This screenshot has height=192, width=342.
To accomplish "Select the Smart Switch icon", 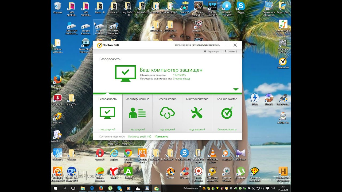I will coord(184,155).
